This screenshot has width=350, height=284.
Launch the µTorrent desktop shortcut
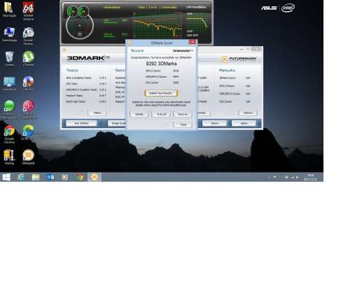[x=28, y=59]
